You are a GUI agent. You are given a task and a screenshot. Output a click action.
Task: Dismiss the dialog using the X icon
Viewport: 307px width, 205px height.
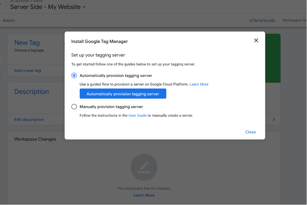point(256,40)
